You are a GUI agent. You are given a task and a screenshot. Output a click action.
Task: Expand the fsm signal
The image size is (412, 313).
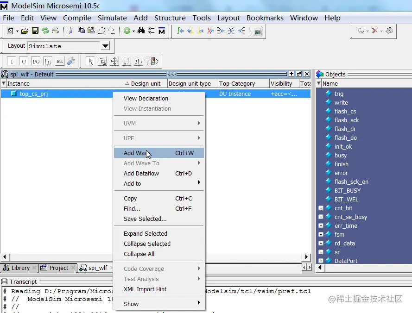pos(321,234)
